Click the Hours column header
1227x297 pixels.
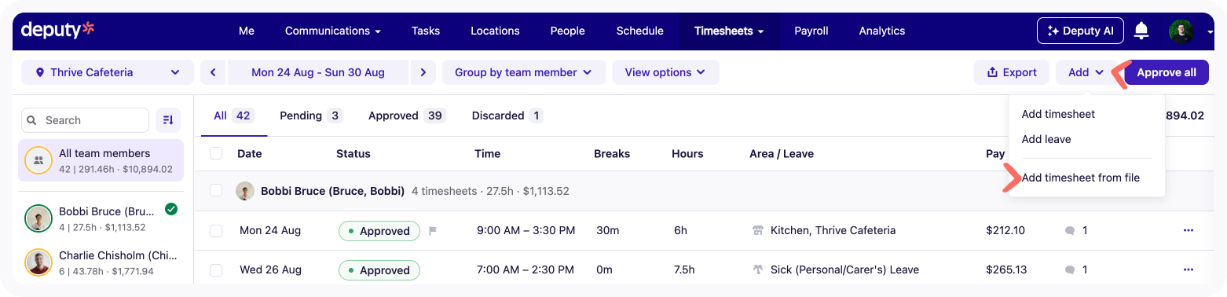[x=687, y=154]
